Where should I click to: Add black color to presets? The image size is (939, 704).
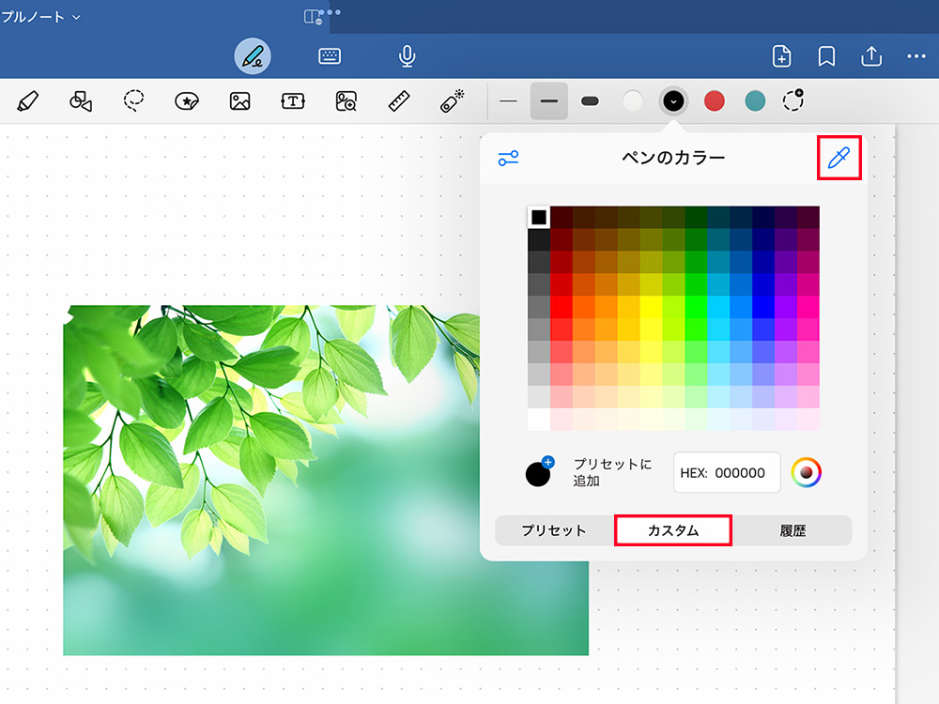click(540, 472)
